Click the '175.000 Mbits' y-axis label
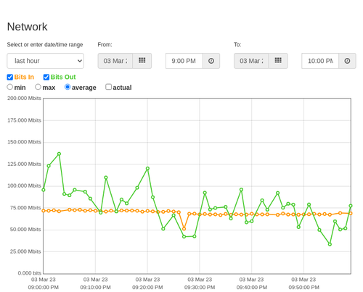The height and width of the screenshot is (292, 363). click(x=24, y=120)
